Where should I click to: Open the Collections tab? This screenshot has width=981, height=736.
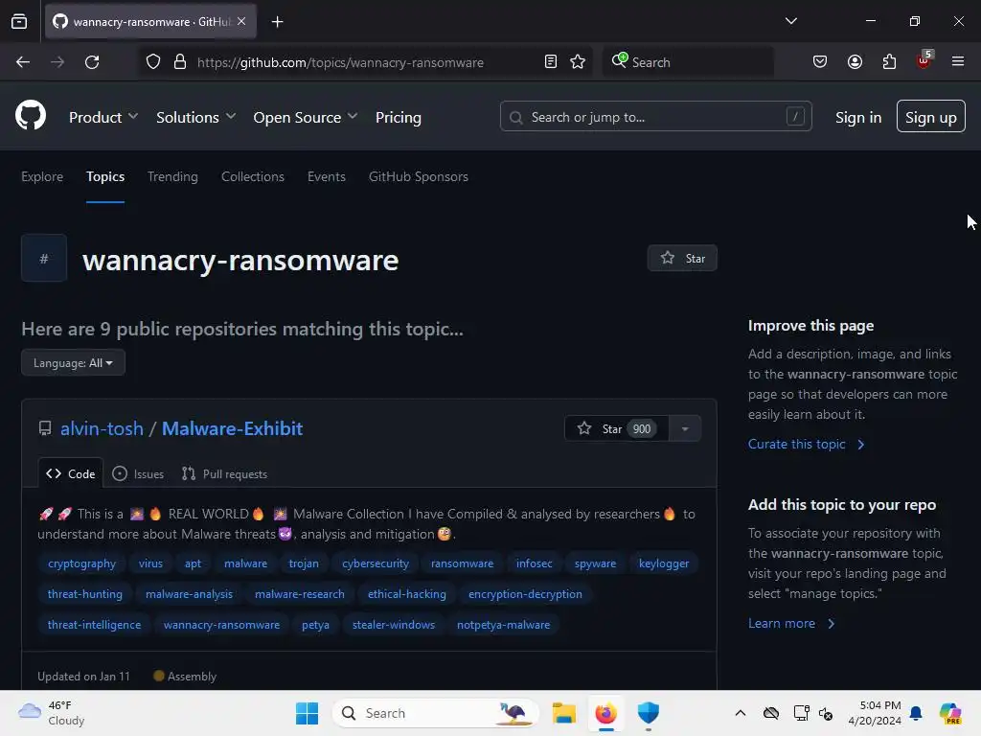point(253,176)
